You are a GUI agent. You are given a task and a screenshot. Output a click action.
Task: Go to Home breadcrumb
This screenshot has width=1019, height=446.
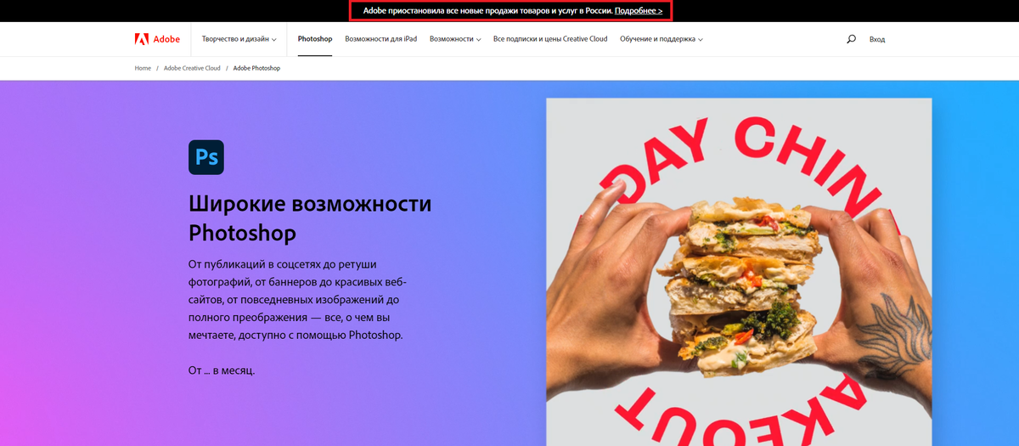tap(143, 68)
